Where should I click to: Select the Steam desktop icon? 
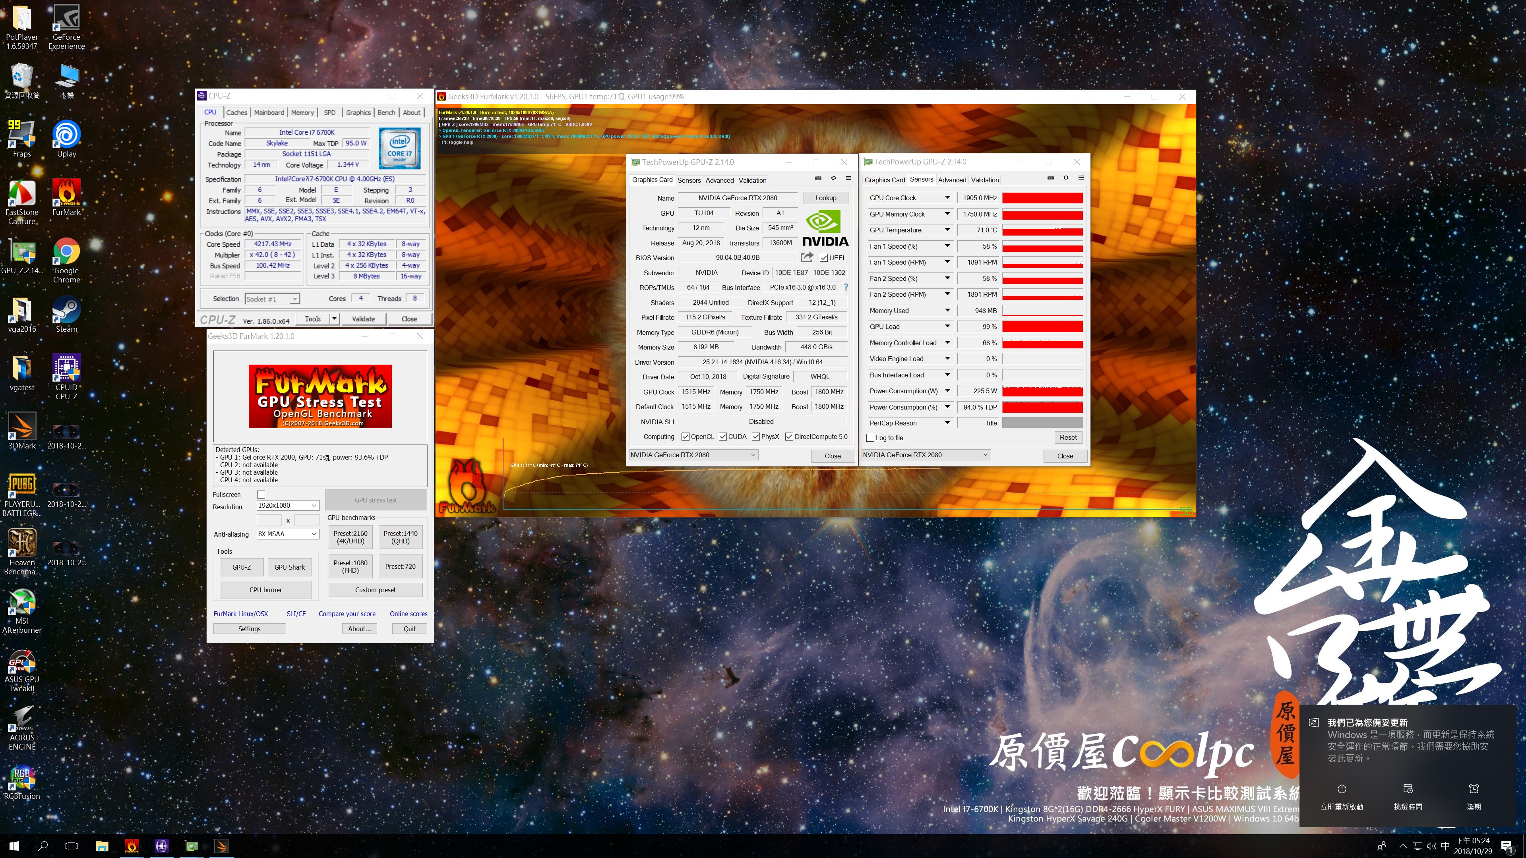(x=66, y=314)
